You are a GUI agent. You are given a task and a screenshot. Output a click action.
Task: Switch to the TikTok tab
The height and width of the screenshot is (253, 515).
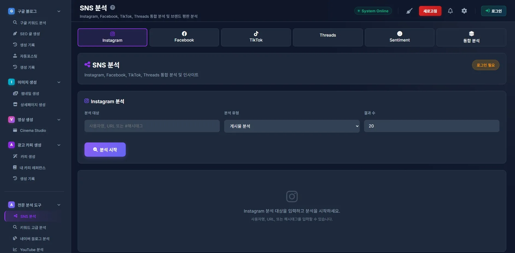point(256,37)
